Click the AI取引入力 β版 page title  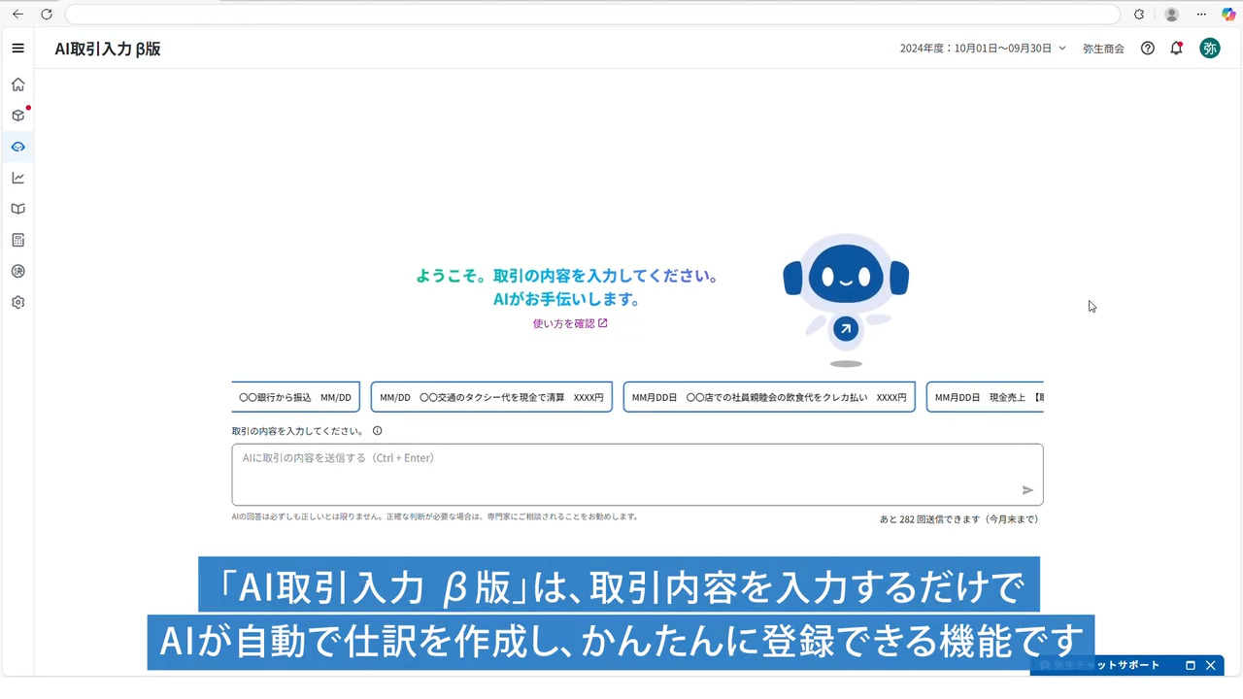pyautogui.click(x=108, y=49)
